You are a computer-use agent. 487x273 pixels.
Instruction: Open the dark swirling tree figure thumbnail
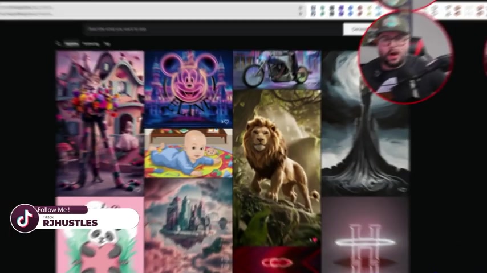(365, 123)
